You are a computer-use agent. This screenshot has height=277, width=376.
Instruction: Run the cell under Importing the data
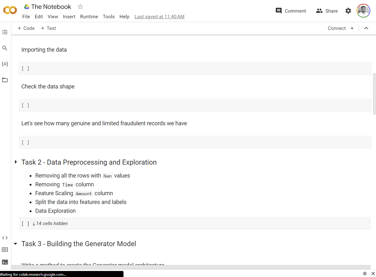pyautogui.click(x=26, y=68)
